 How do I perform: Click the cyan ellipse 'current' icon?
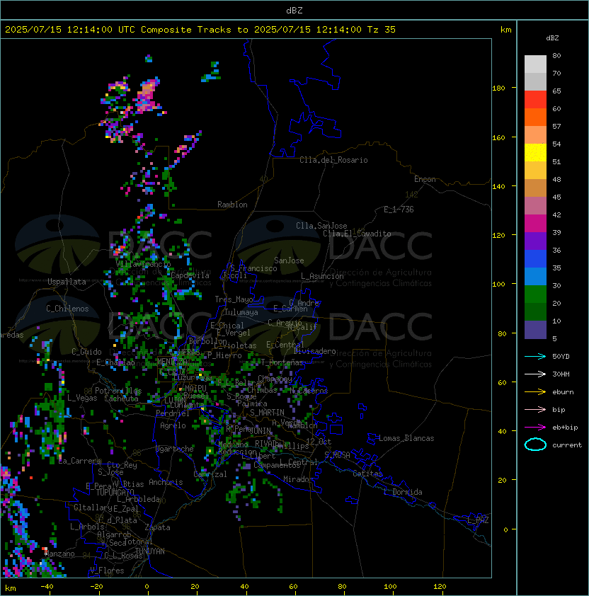tap(535, 445)
